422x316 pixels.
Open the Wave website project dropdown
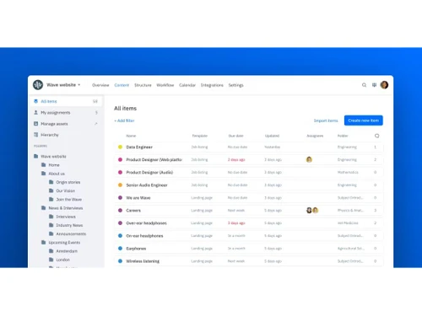pyautogui.click(x=63, y=85)
